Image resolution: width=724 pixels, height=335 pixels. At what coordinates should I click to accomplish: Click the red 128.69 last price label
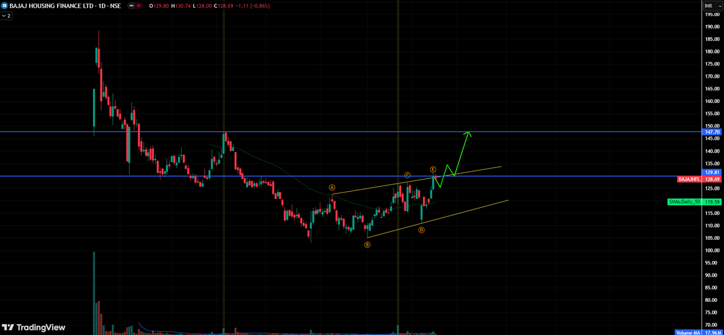pos(713,180)
